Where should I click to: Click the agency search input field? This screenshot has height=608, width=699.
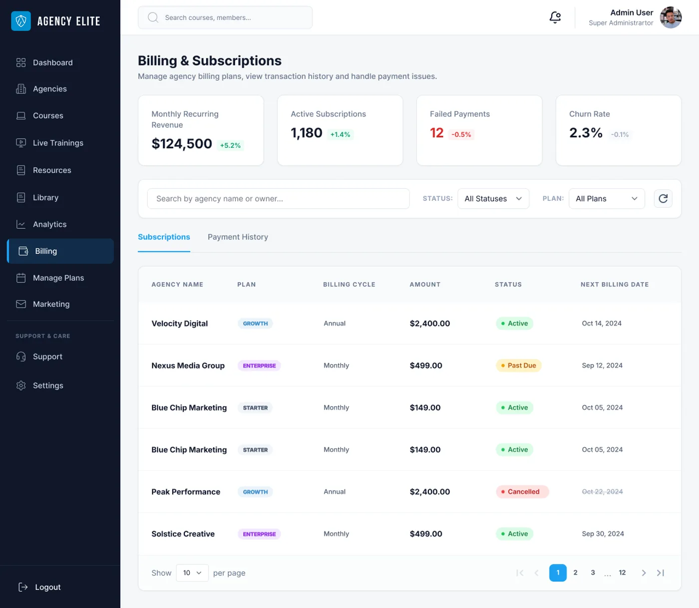(278, 198)
